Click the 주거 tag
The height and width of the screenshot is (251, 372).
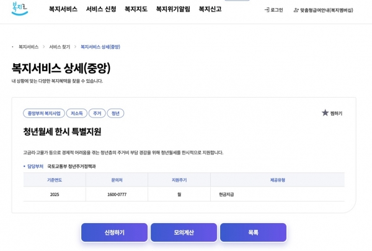97,113
